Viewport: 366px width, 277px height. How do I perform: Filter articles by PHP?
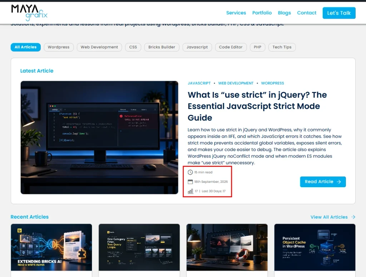point(257,47)
